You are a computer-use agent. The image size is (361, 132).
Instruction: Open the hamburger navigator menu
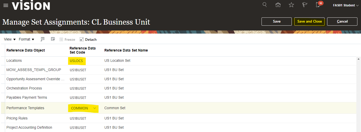pyautogui.click(x=6, y=5)
